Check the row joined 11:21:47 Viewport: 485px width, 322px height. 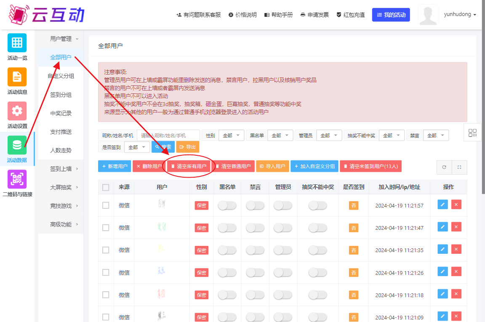[x=106, y=228]
